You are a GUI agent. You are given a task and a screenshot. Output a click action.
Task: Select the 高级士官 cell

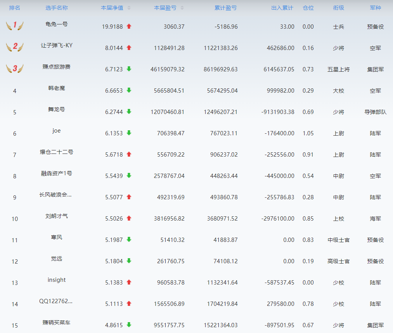339,261
